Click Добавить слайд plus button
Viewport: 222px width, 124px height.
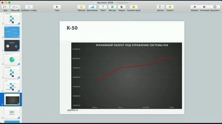pos(29,7)
